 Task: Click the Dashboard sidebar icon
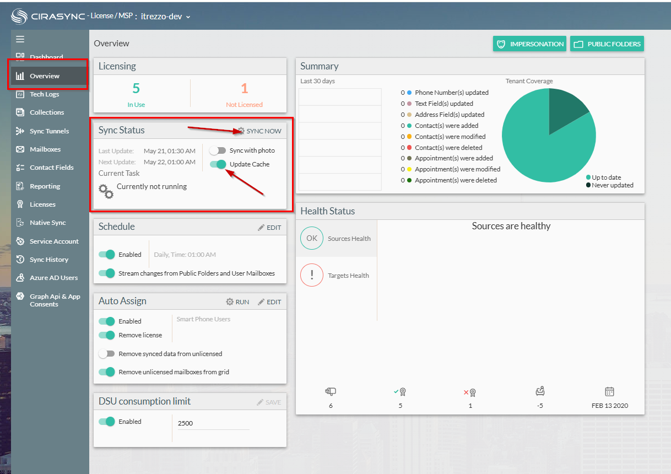point(20,57)
